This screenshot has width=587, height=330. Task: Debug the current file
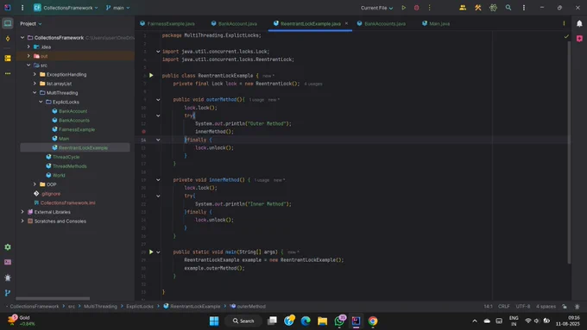click(416, 8)
